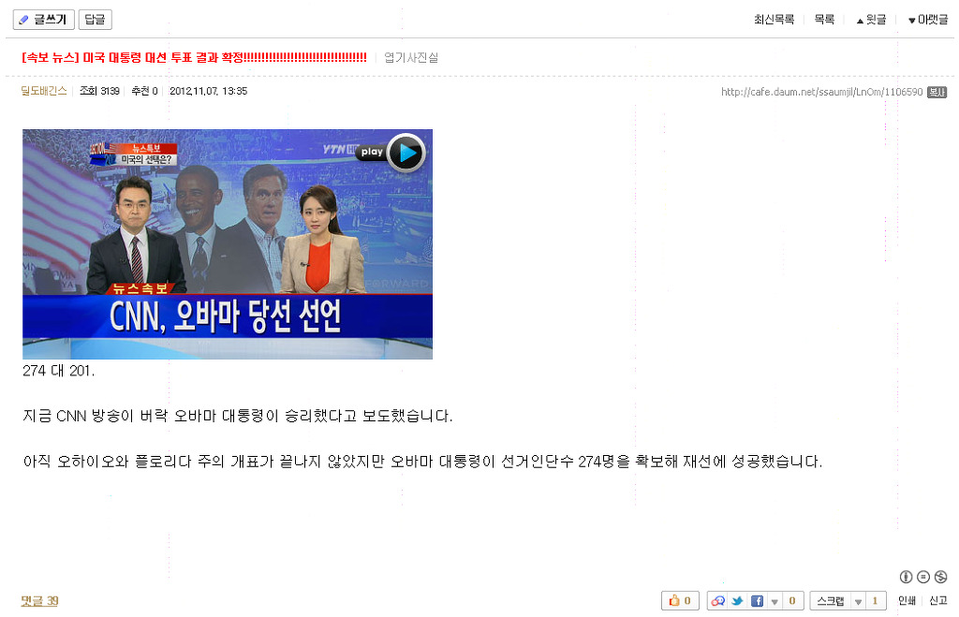Click the CC no-derivatives equals icon
Viewport: 959px width, 617px height.
coord(923,577)
